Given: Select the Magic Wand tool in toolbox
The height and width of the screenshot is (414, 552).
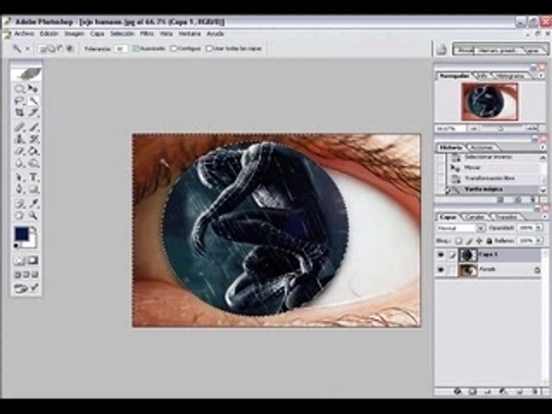Looking at the screenshot, I should pos(33,101).
